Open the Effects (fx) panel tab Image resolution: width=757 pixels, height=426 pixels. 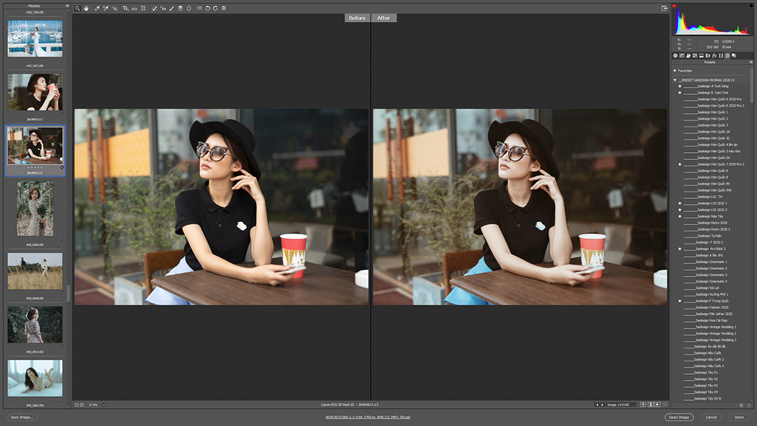(x=714, y=56)
